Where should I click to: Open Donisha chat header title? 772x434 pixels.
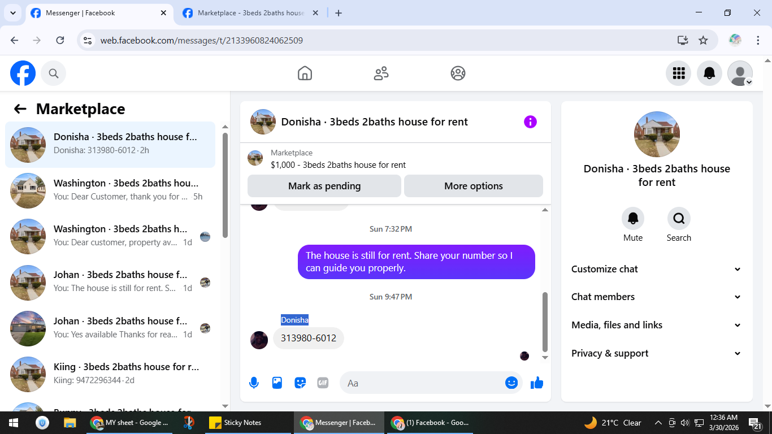(x=375, y=121)
